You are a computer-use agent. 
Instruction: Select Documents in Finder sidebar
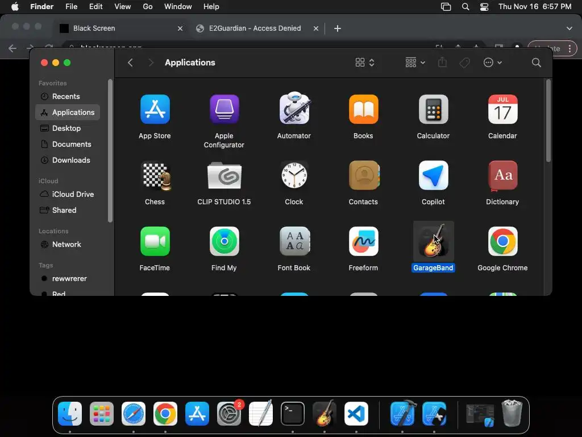click(x=68, y=144)
